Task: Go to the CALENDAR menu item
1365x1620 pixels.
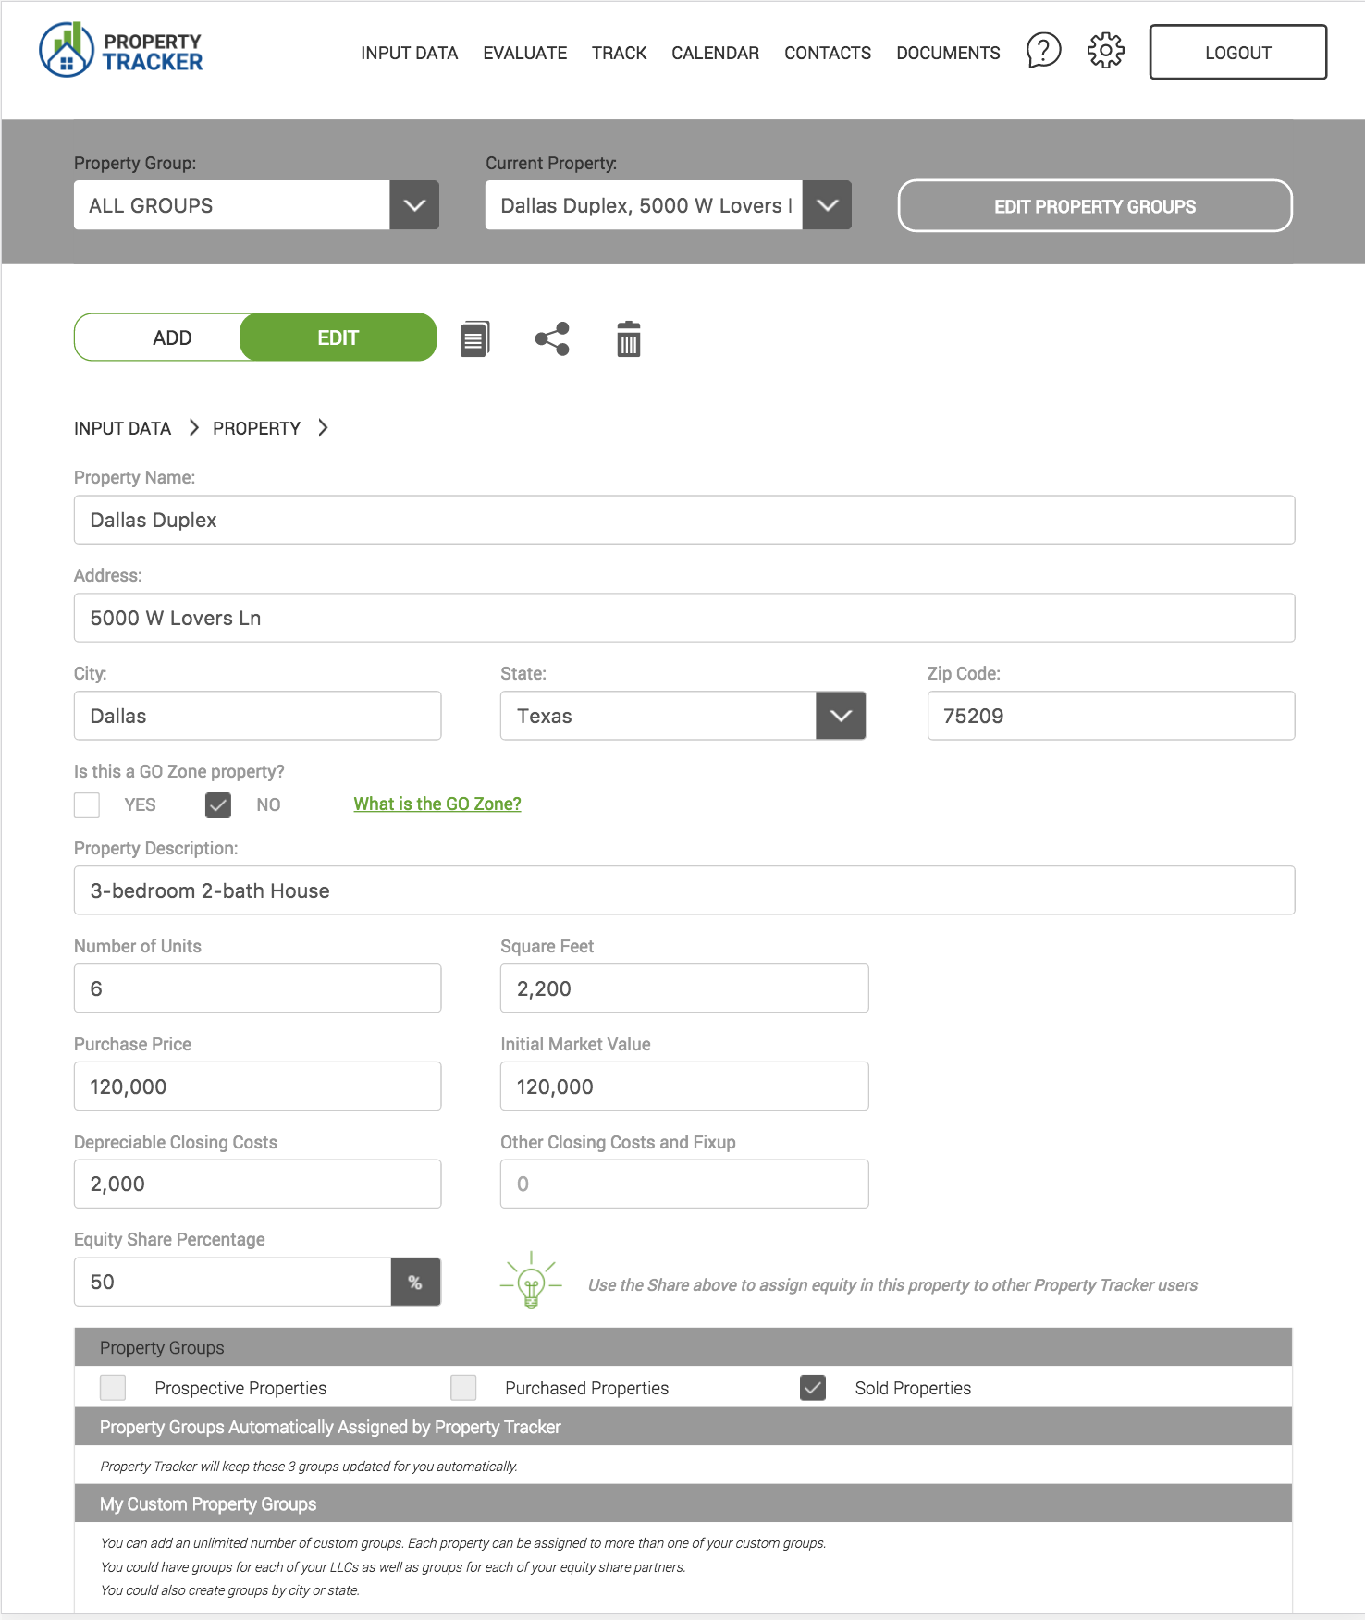Action: 715,53
